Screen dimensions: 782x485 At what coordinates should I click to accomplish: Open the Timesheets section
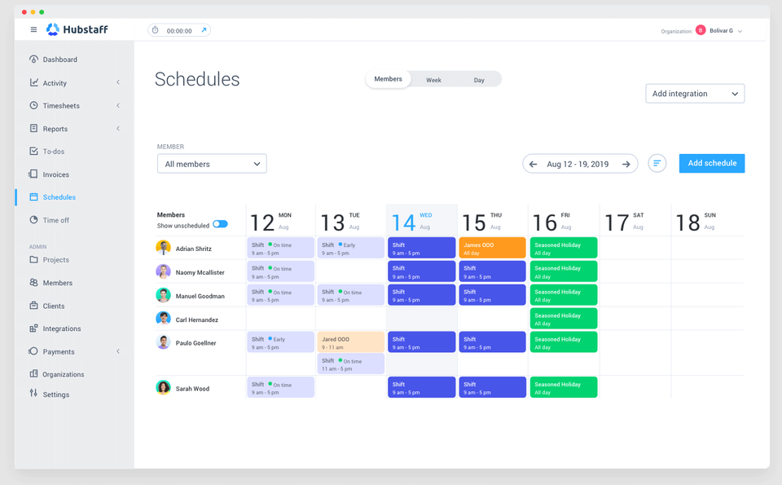pyautogui.click(x=60, y=105)
